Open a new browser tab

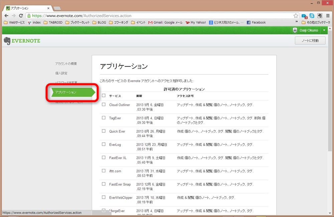point(57,9)
